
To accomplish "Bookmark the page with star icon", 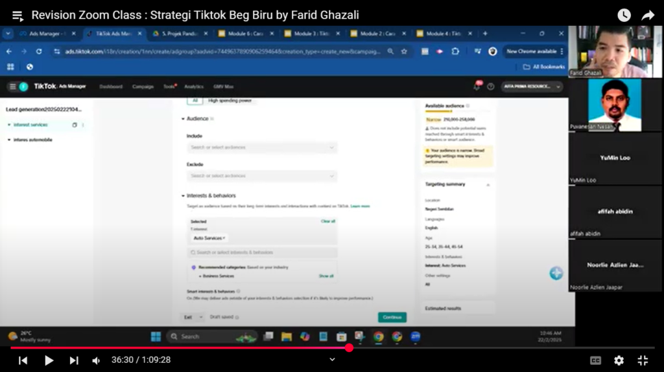I will pos(404,52).
